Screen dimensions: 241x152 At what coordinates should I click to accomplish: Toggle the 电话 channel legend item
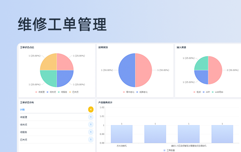pyautogui.click(x=197, y=92)
